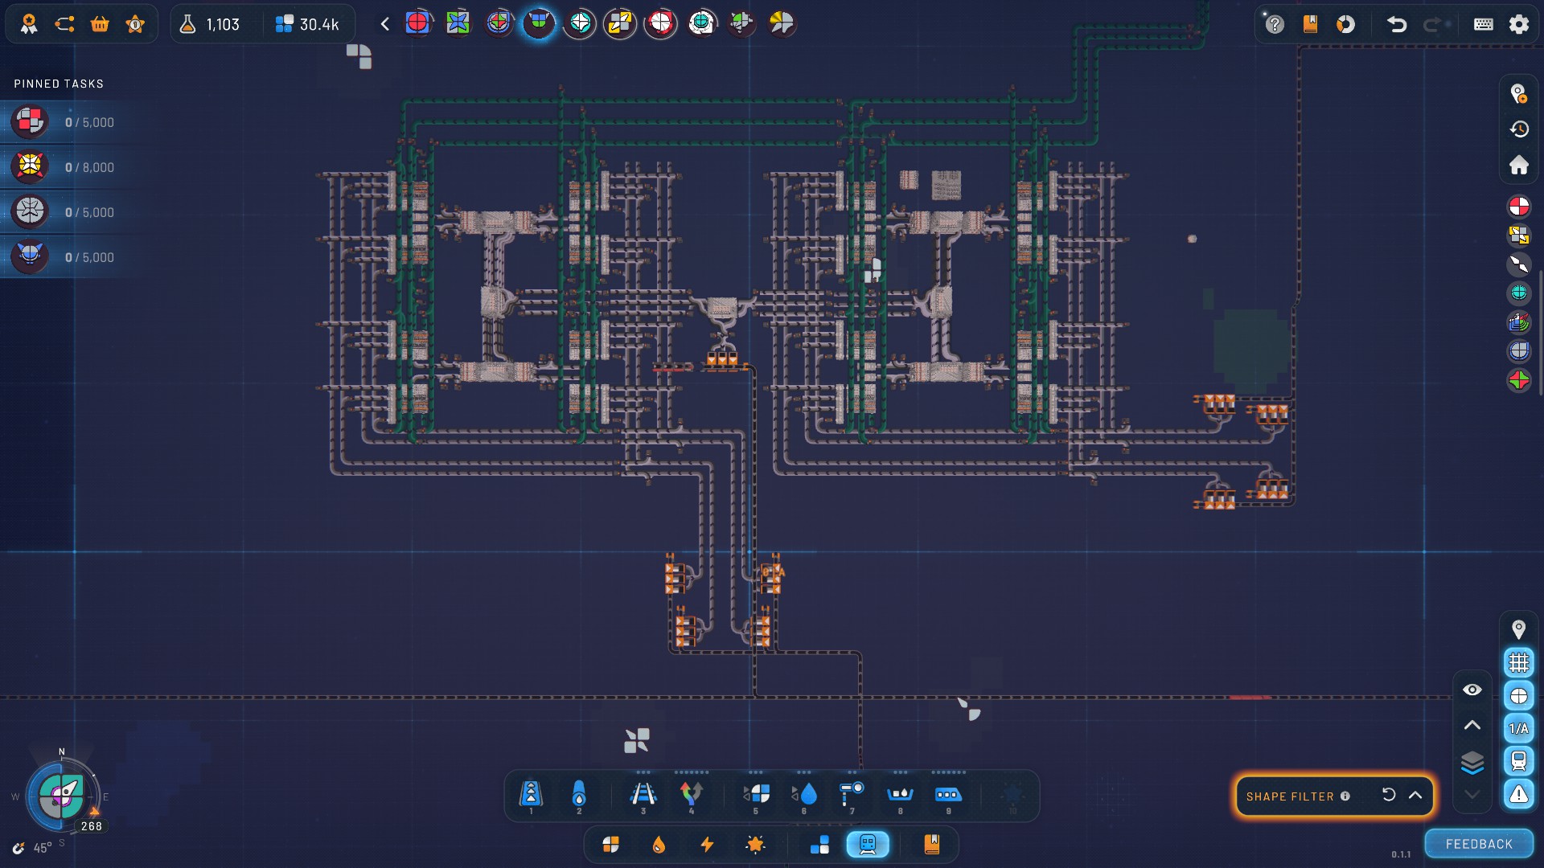This screenshot has width=1544, height=868.
Task: Expand the Shape Filter panel chevron
Action: coord(1415,796)
